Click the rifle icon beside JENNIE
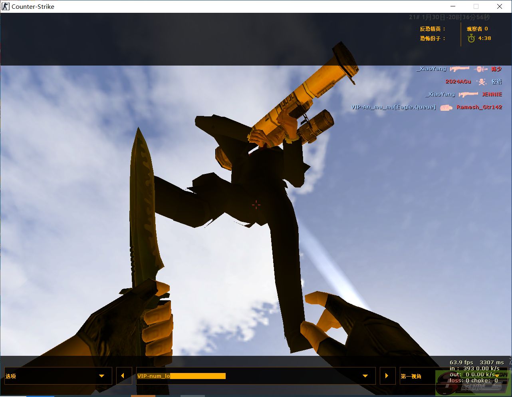This screenshot has height=397, width=512. point(468,94)
